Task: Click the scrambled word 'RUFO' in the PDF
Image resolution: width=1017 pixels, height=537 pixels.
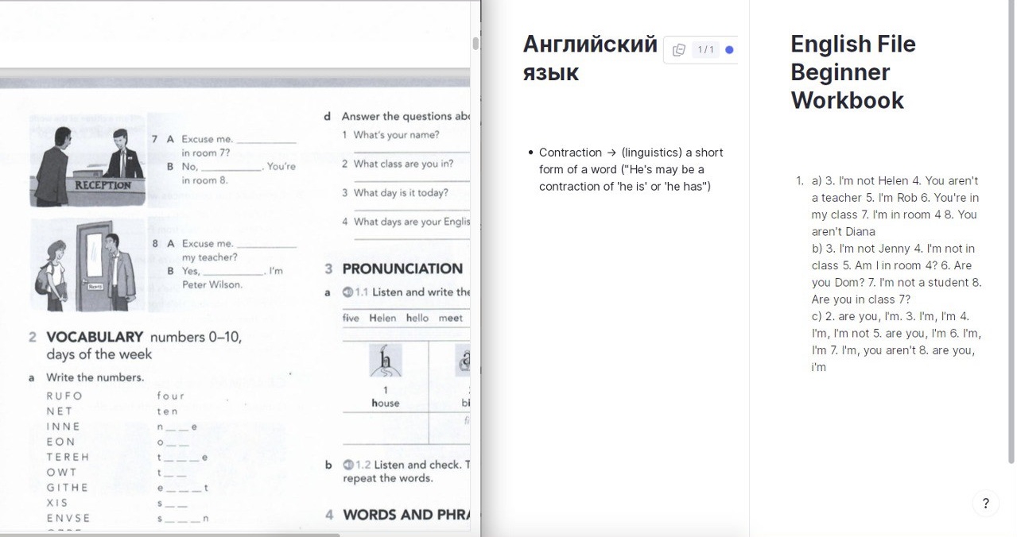Action: point(64,396)
